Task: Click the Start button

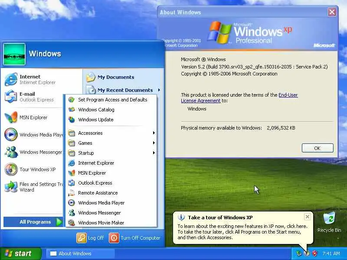Action: pos(21,253)
